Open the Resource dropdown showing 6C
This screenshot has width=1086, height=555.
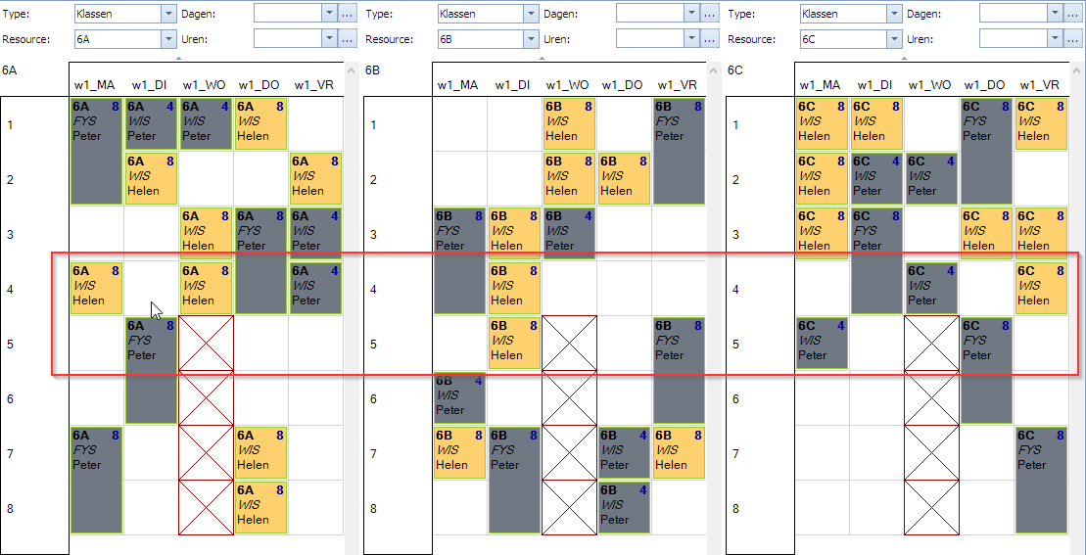point(894,39)
